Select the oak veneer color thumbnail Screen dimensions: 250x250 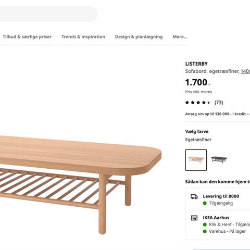(x=196, y=160)
